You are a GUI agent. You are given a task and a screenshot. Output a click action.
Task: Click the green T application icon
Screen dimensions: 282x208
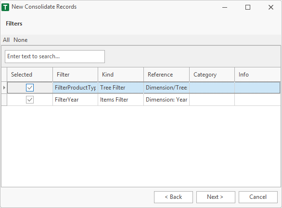[x=5, y=7]
